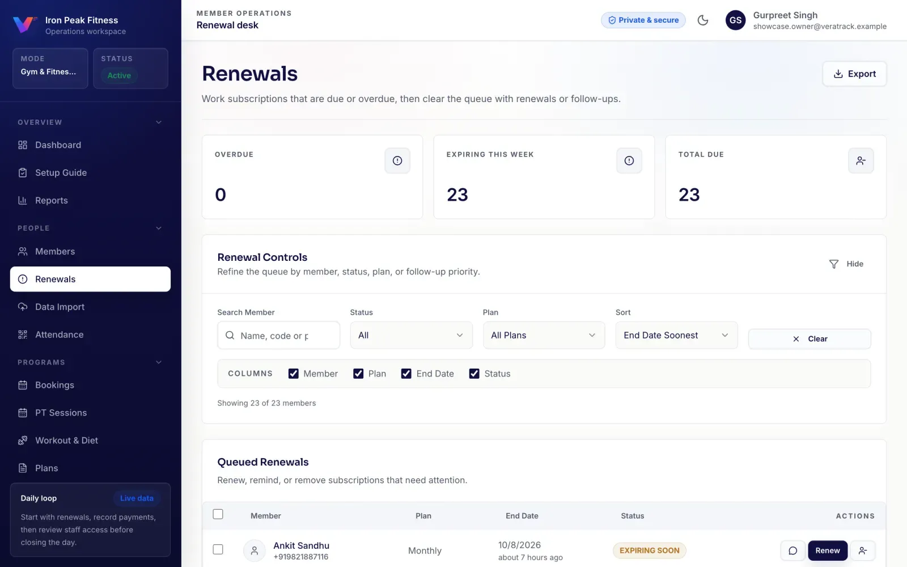Open Setup Guide in the sidebar

(x=90, y=173)
